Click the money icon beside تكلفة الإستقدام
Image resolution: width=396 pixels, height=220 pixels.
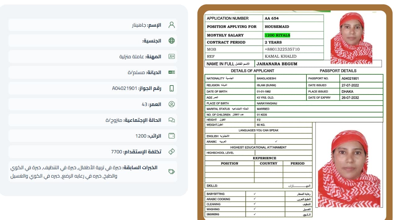click(x=171, y=152)
